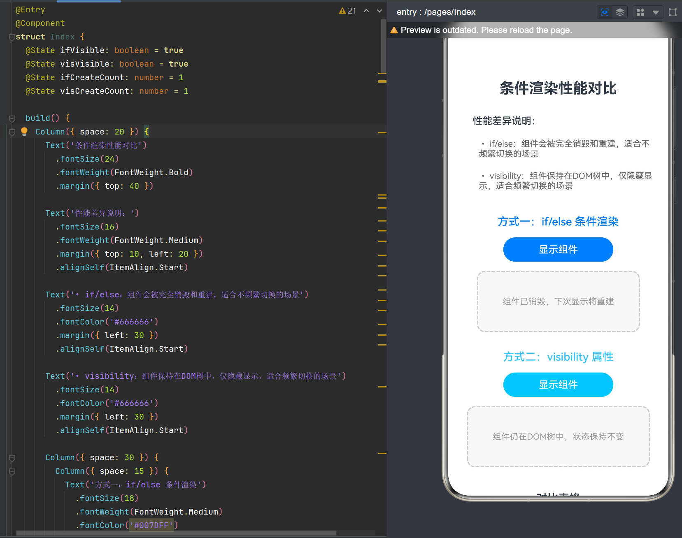The height and width of the screenshot is (538, 682).
Task: Click the outdated preview warning icon
Action: pos(394,30)
